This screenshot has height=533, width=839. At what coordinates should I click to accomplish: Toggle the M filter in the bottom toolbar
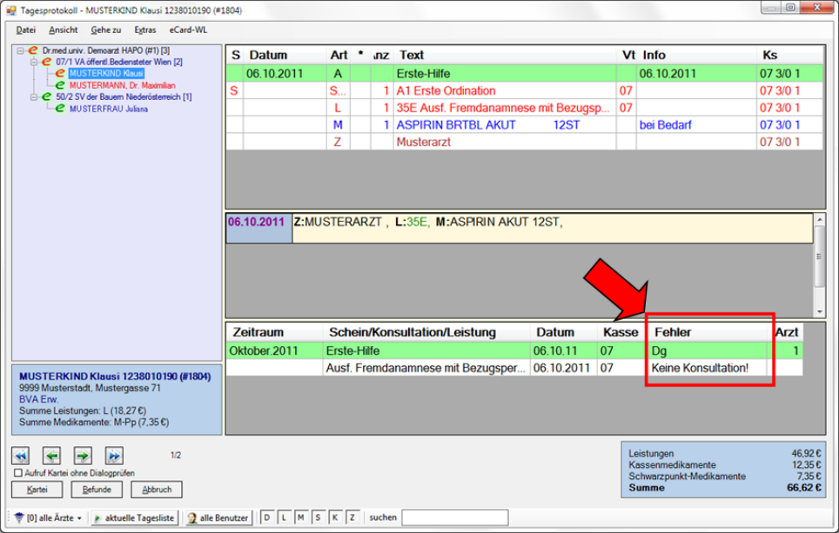click(x=301, y=517)
